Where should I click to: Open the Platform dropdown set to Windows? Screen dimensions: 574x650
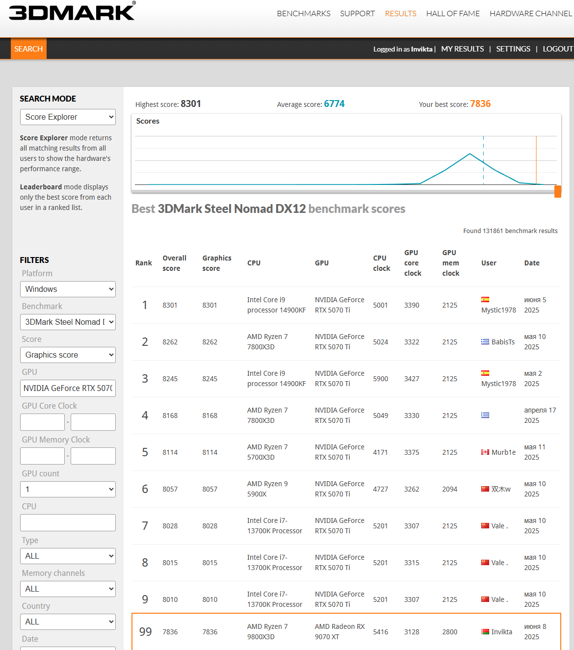68,289
